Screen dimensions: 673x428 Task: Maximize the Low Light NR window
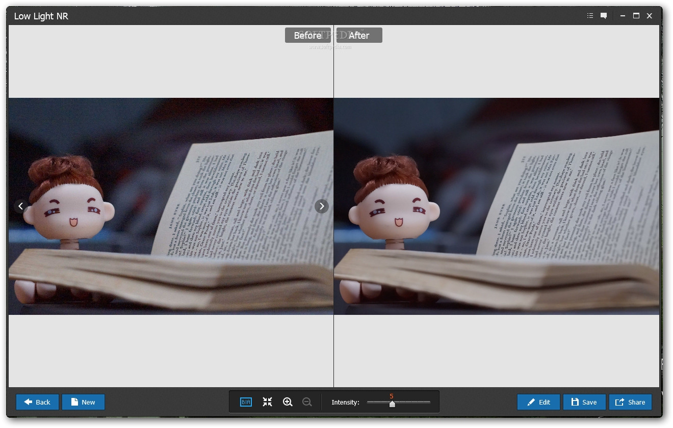point(636,16)
